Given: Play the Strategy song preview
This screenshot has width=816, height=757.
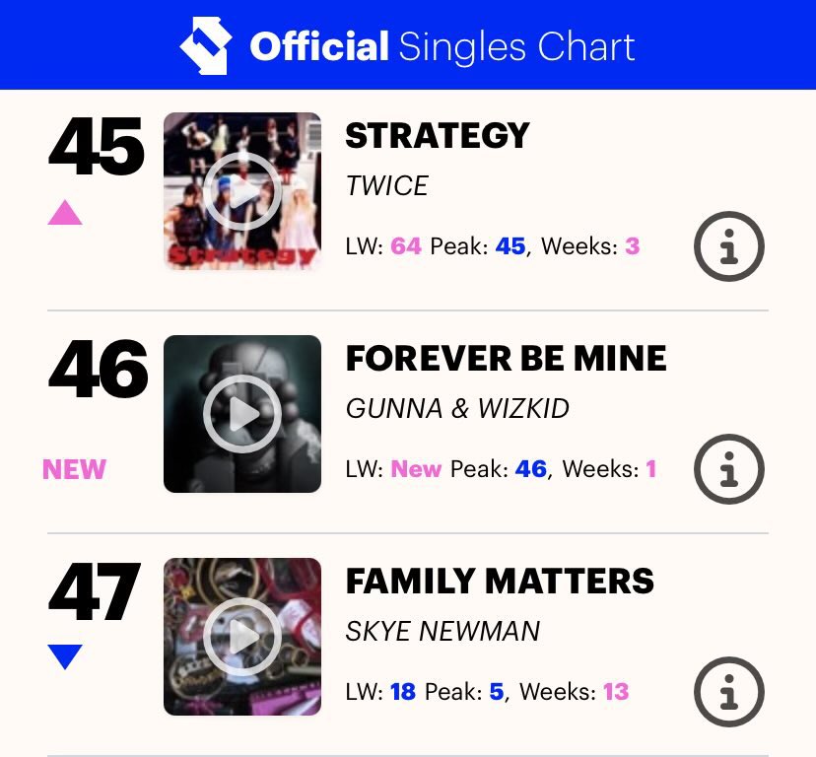Looking at the screenshot, I should [242, 191].
